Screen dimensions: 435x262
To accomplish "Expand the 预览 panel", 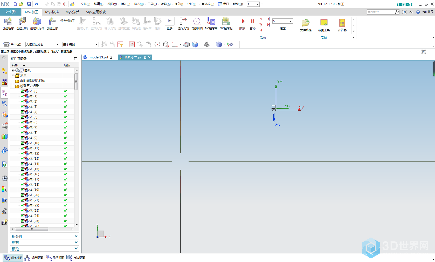I will (45, 249).
